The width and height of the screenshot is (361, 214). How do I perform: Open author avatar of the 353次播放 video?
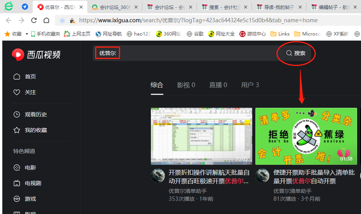158,176
